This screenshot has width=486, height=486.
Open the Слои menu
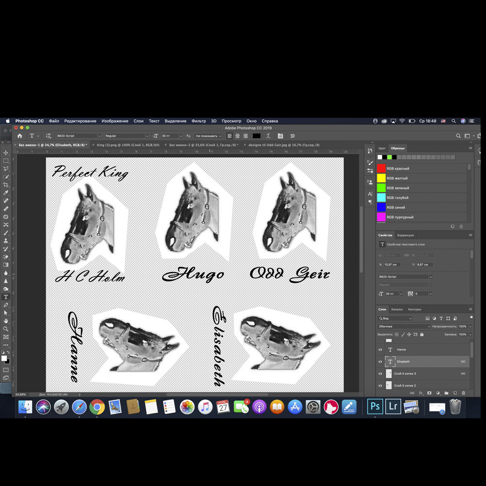tap(139, 121)
